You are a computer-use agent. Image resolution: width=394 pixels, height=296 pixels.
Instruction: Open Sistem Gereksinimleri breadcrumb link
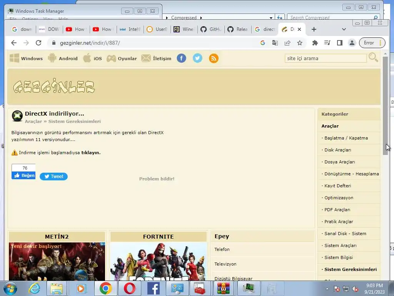(x=74, y=121)
